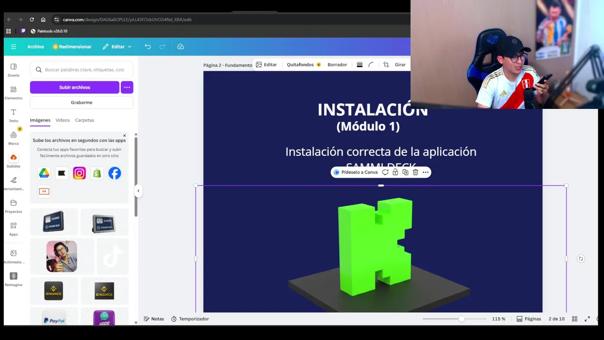
Task: Open the orange quote app icon
Action: pyautogui.click(x=44, y=191)
